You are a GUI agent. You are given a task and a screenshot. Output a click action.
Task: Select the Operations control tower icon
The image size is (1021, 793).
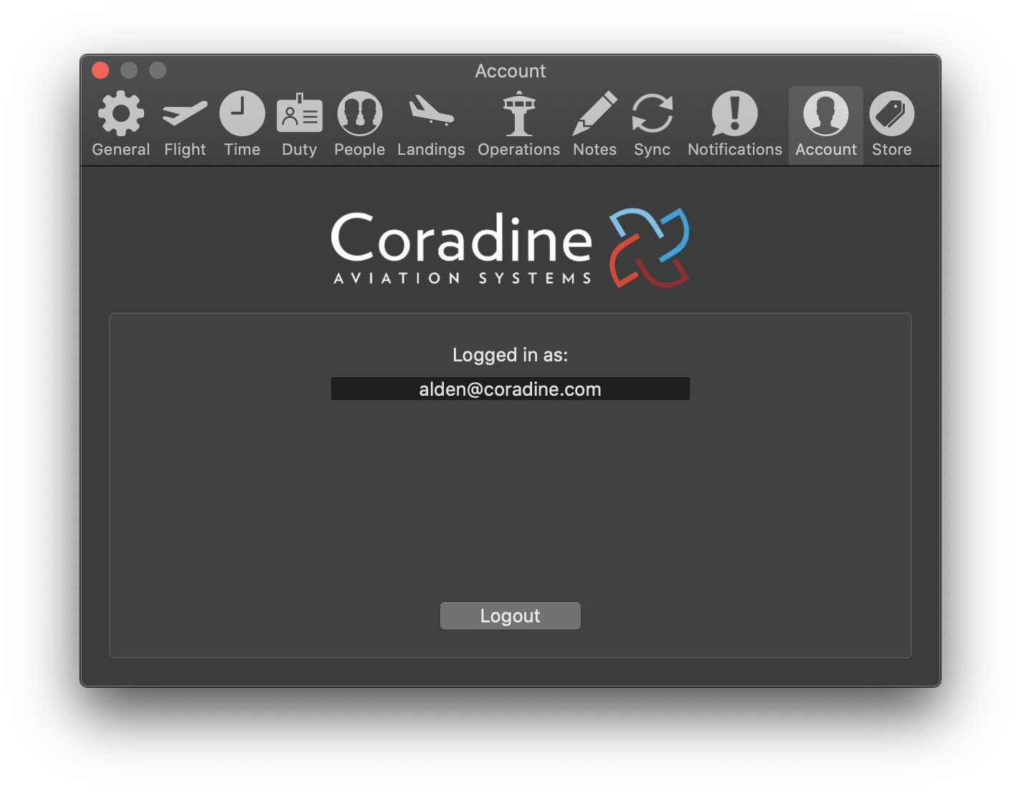[519, 113]
